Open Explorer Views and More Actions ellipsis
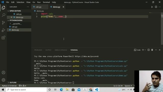Screen dimensions: 163x92 coord(28,7)
